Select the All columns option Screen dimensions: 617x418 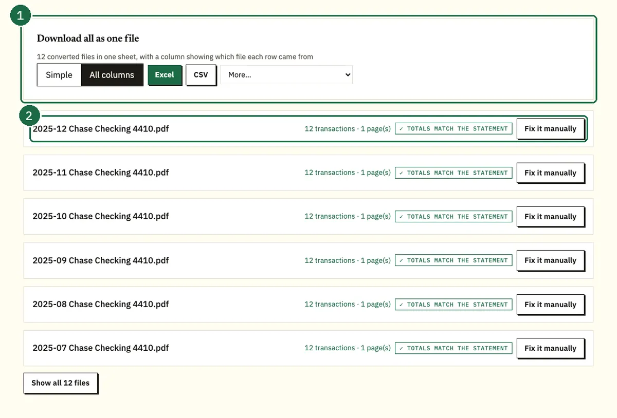point(112,75)
